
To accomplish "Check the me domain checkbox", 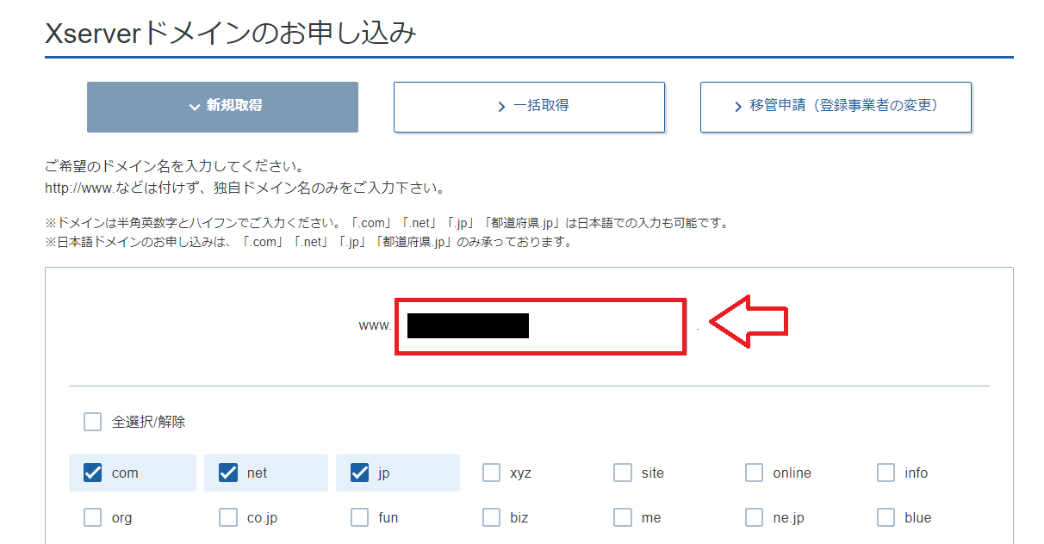I will (x=623, y=517).
